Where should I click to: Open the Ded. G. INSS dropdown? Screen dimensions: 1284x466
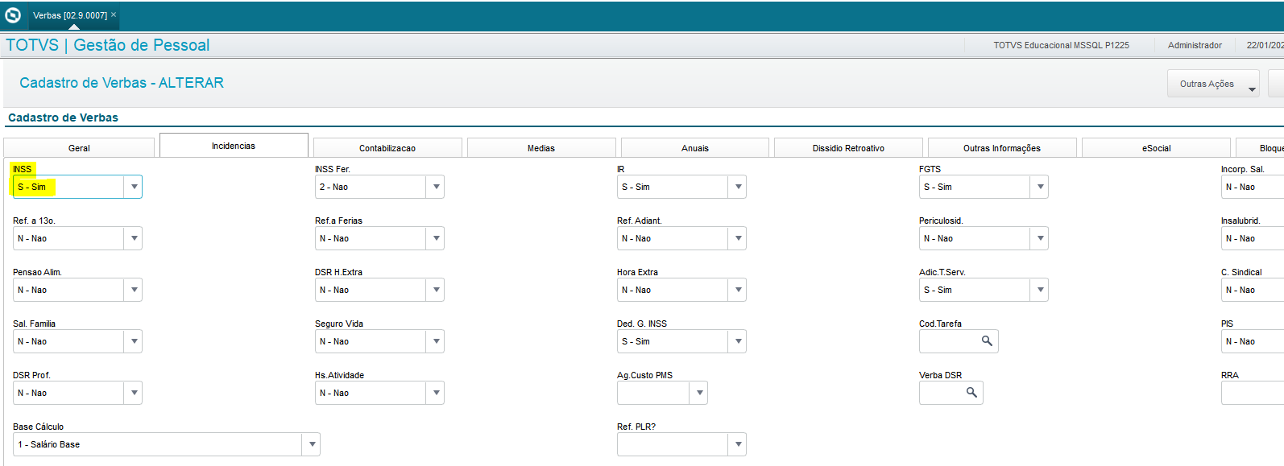(x=738, y=341)
